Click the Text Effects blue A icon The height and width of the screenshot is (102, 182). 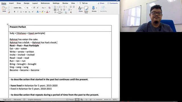pos(38,12)
